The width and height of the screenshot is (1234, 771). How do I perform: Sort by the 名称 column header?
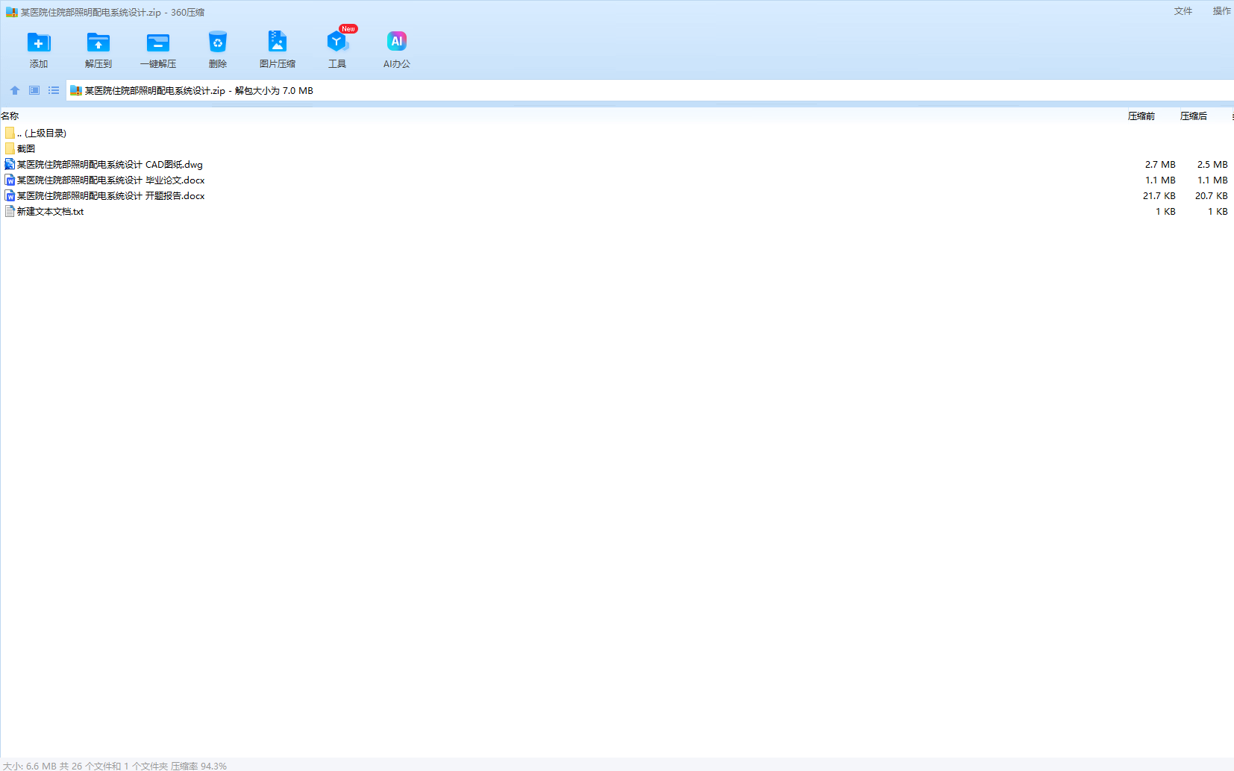[10, 116]
